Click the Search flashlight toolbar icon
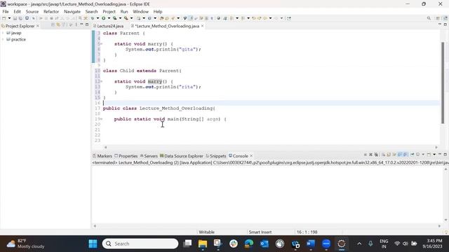 [173, 18]
